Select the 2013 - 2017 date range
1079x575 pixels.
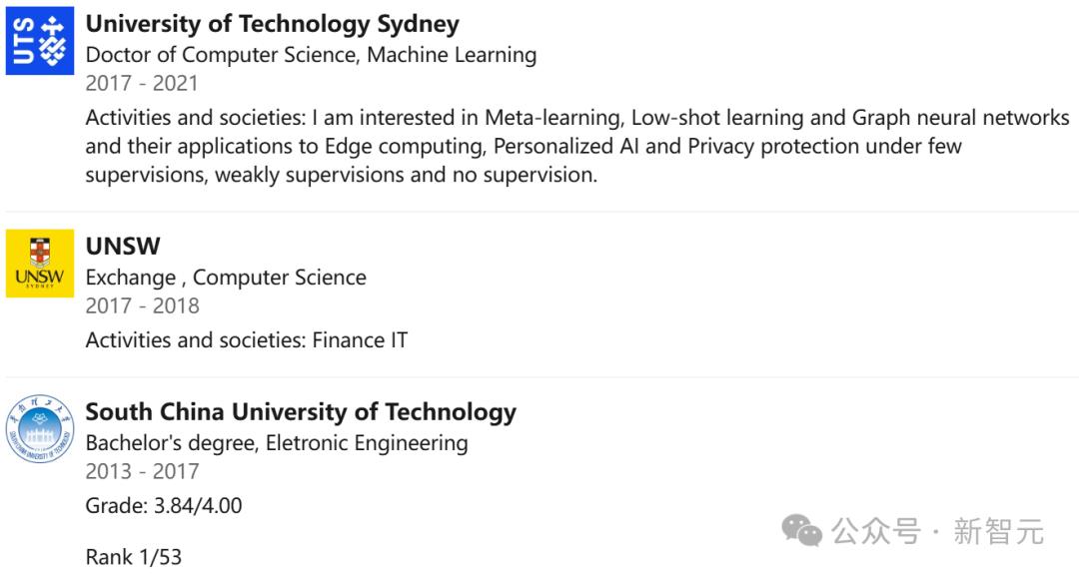click(x=143, y=471)
